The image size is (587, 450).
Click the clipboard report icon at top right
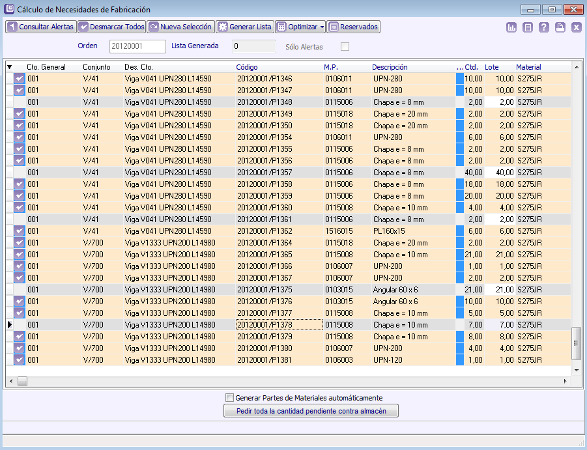coord(528,27)
